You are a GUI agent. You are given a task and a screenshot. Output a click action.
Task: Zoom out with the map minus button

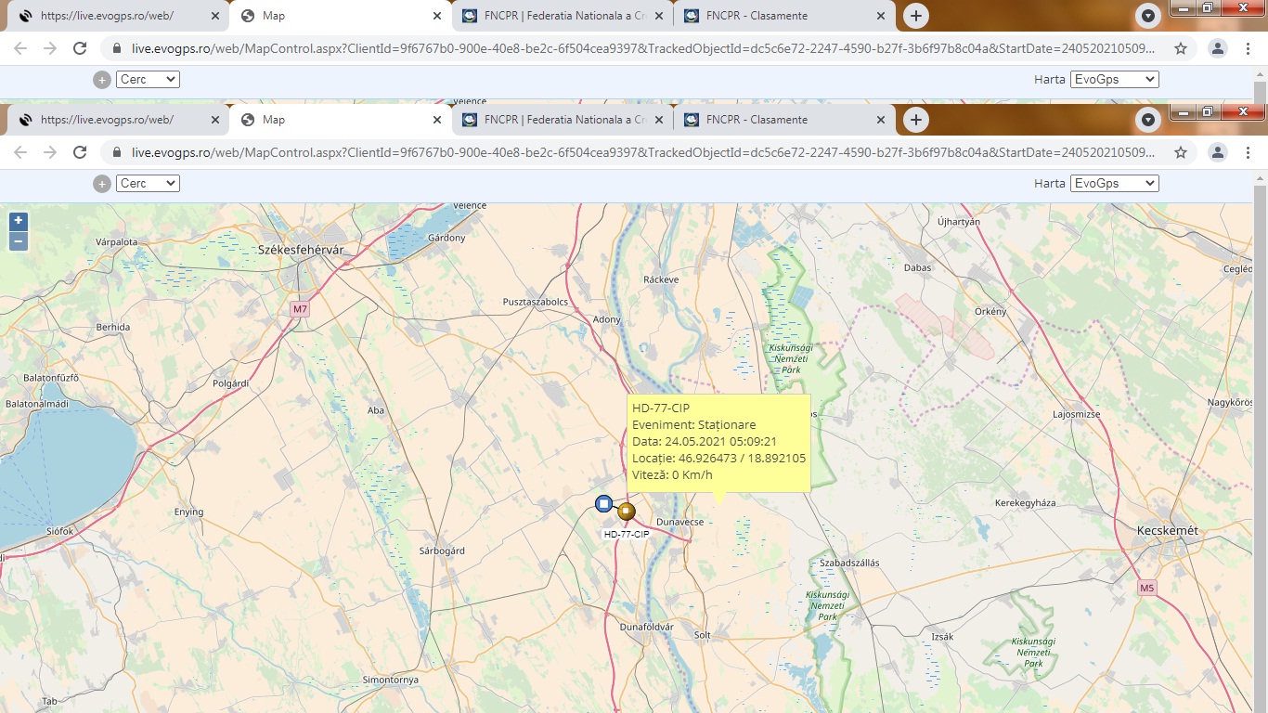[x=18, y=242]
